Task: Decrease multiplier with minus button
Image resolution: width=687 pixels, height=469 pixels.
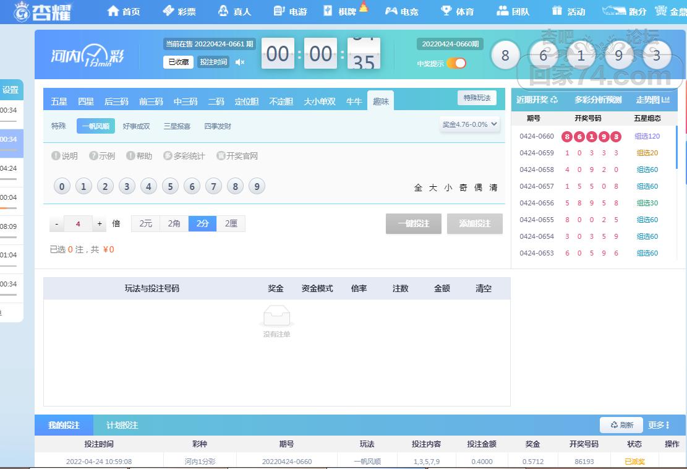Action: (56, 223)
